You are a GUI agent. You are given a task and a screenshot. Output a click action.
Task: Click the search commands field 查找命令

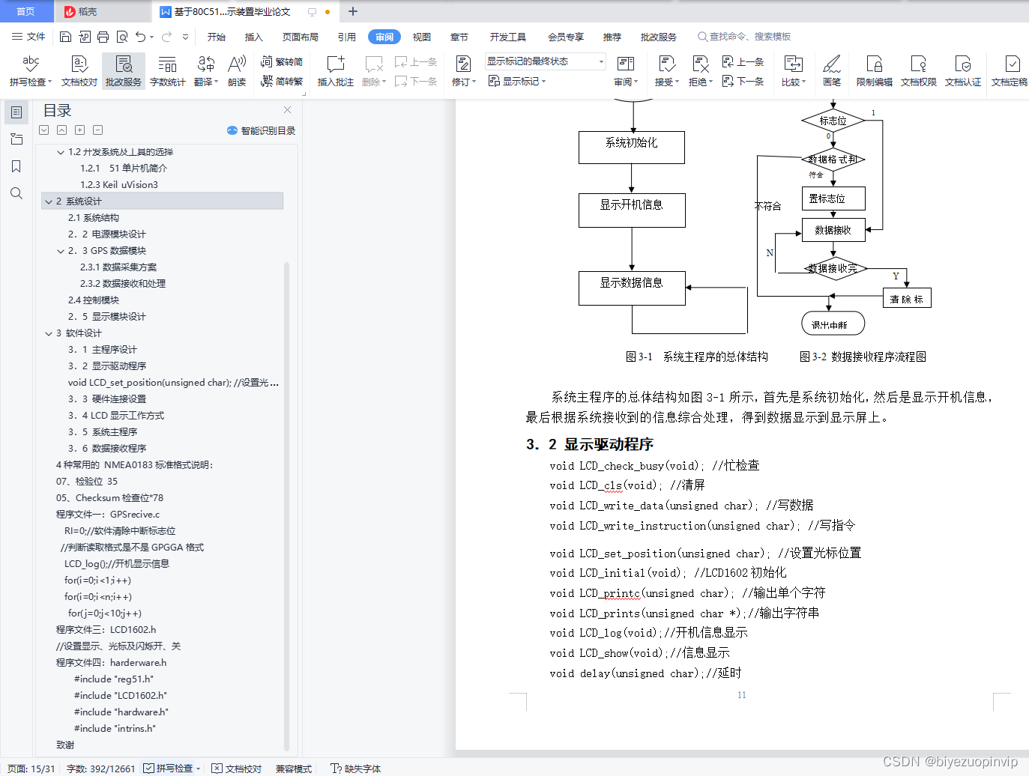pos(744,37)
